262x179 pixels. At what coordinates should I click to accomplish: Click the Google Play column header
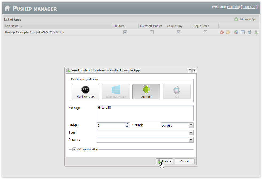pyautogui.click(x=178, y=26)
